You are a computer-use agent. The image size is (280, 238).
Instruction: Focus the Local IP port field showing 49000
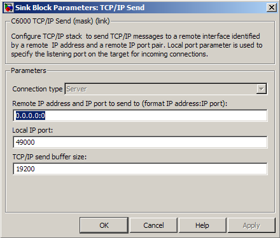tap(140, 142)
